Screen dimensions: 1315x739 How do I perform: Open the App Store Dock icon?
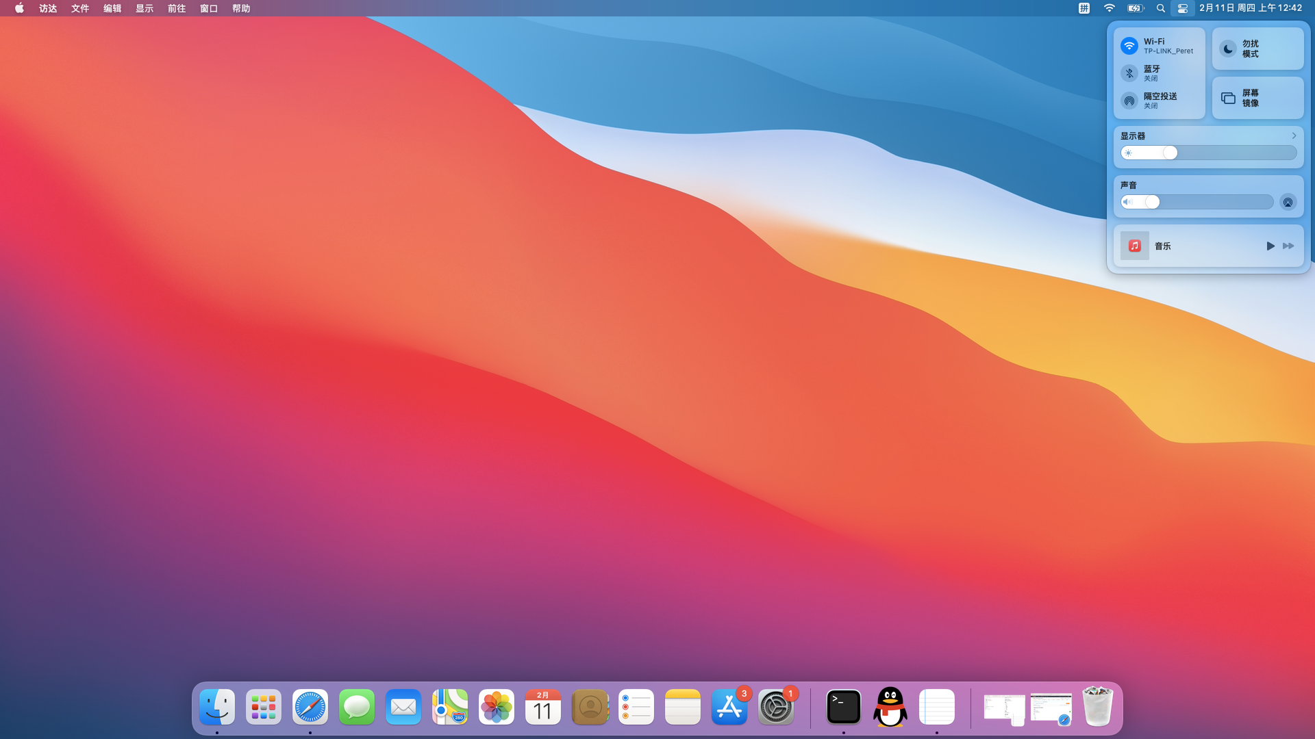[729, 707]
